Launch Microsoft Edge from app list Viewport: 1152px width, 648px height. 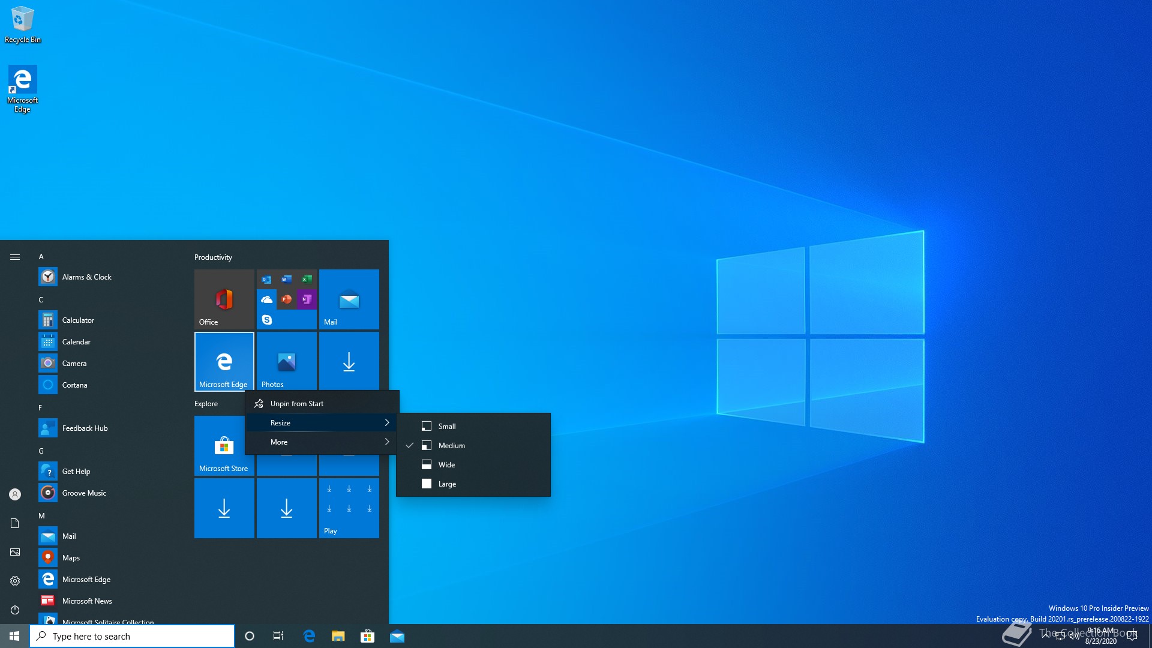click(108, 579)
